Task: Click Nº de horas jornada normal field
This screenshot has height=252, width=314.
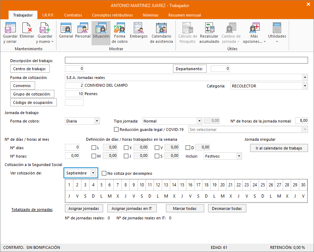Action: [x=301, y=121]
